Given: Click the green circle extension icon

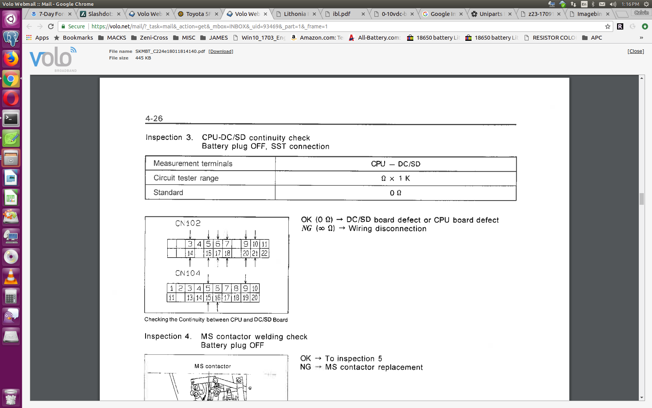Looking at the screenshot, I should pyautogui.click(x=645, y=26).
